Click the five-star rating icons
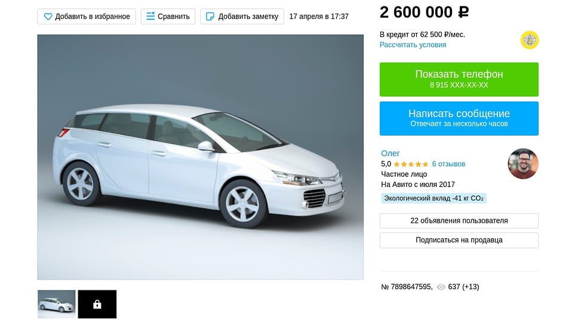The width and height of the screenshot is (578, 325). coord(411,164)
